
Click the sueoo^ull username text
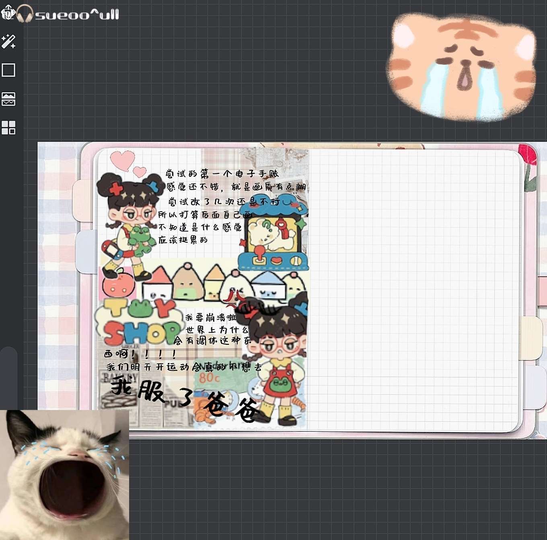77,15
